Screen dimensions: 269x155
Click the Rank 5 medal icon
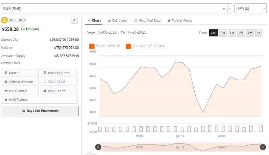coord(6,73)
